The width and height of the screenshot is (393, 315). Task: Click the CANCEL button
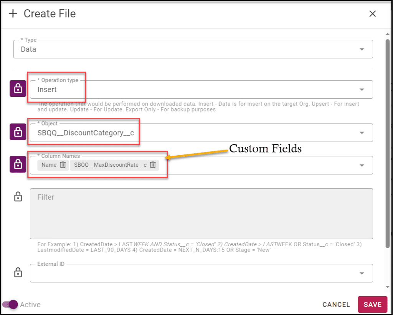tap(336, 305)
